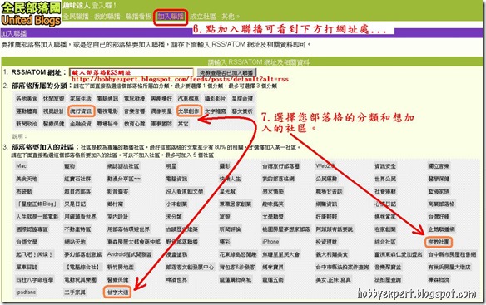Choose the 社會運動 community tag
Screen dimensions: 486x305
pos(385,191)
